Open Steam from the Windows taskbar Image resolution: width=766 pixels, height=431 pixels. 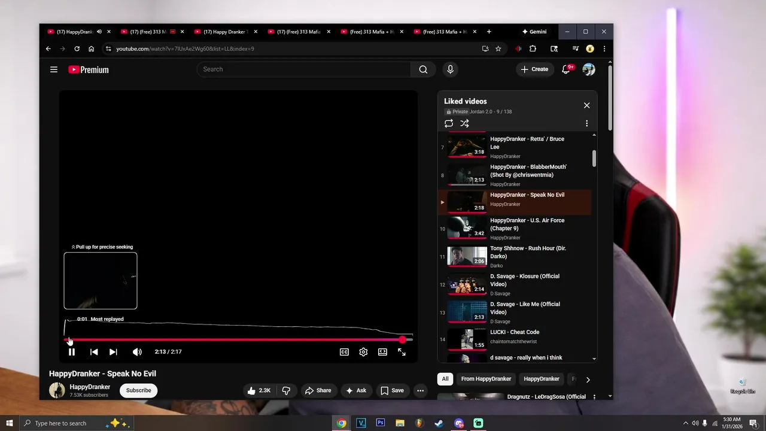tap(439, 423)
